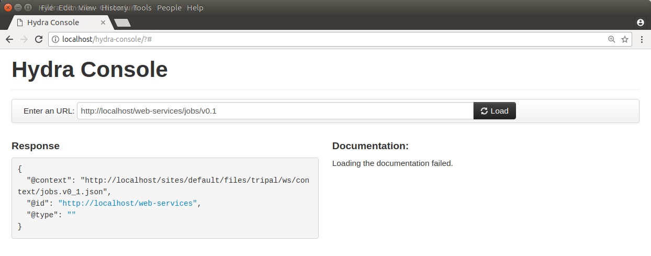Bookmark this page with the star icon
Viewport: 651px width, 256px height.
pyautogui.click(x=624, y=39)
